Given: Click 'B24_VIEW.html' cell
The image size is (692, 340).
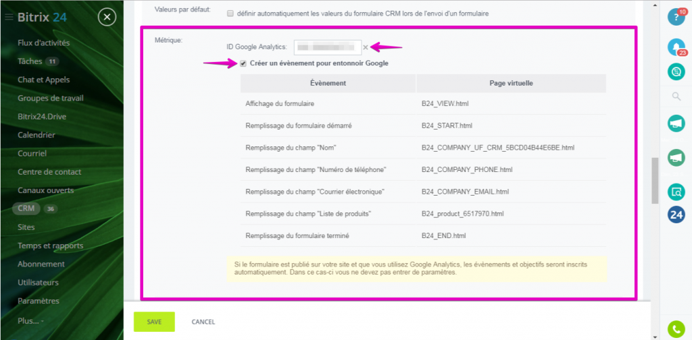Looking at the screenshot, I should pos(445,104).
